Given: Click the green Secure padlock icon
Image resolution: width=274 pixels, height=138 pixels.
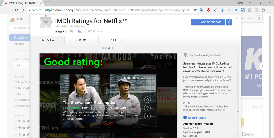Looking at the screenshot, I should tap(30, 10).
